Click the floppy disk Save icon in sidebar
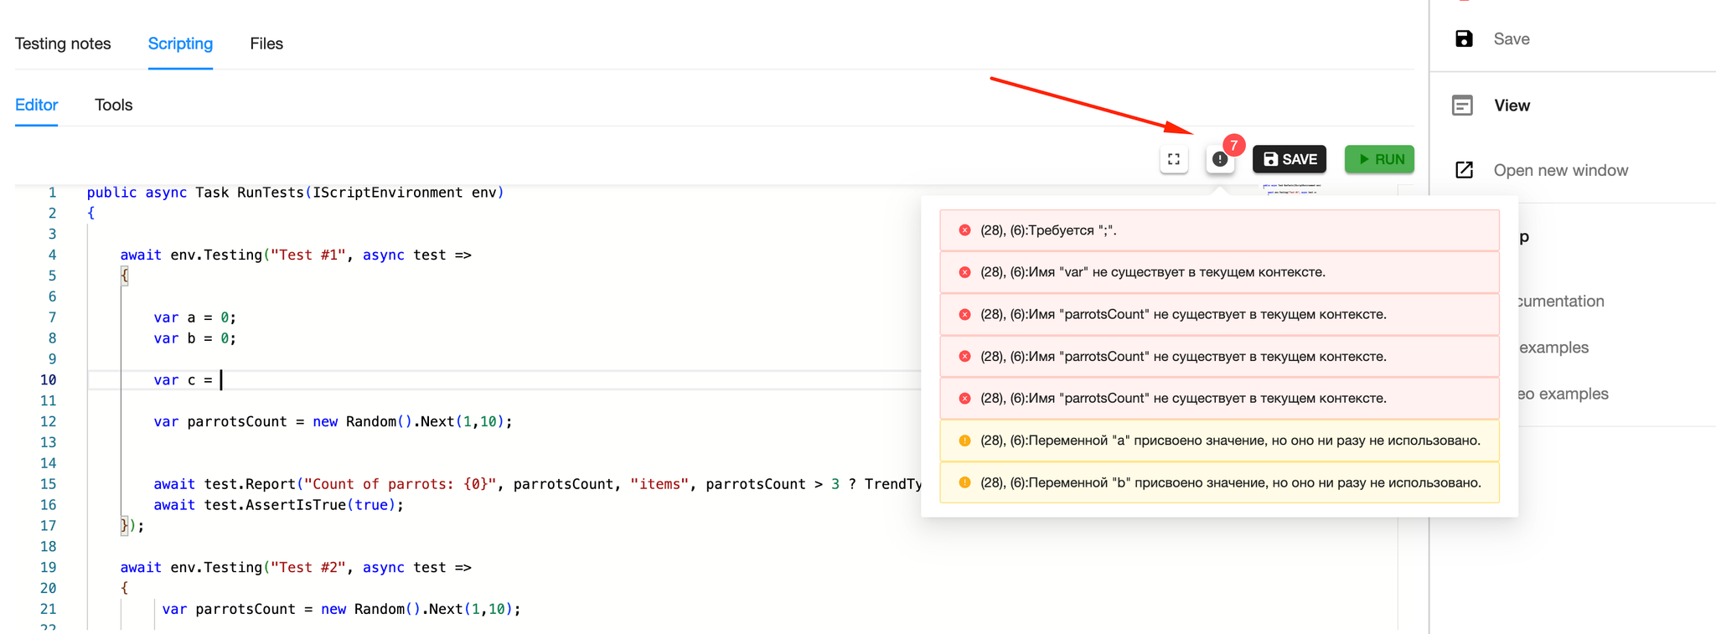The height and width of the screenshot is (634, 1716). [x=1464, y=39]
